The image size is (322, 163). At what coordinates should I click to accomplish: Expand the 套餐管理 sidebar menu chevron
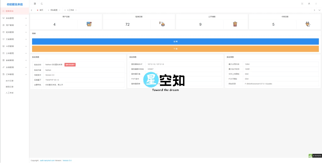26,60
